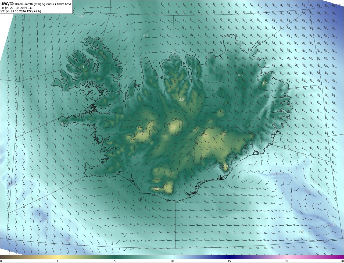Click the 30 tick on the color scale

[286, 261]
